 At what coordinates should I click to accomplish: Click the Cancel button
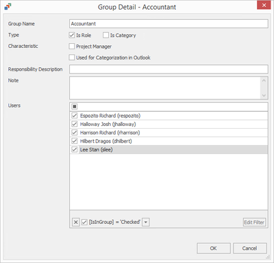pos(250,248)
